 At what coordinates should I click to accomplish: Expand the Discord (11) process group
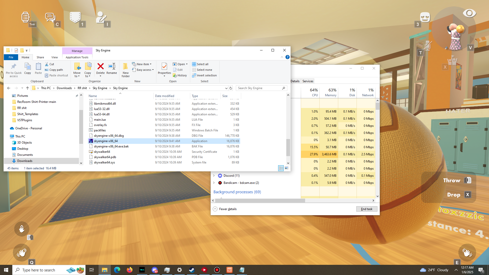[214, 176]
